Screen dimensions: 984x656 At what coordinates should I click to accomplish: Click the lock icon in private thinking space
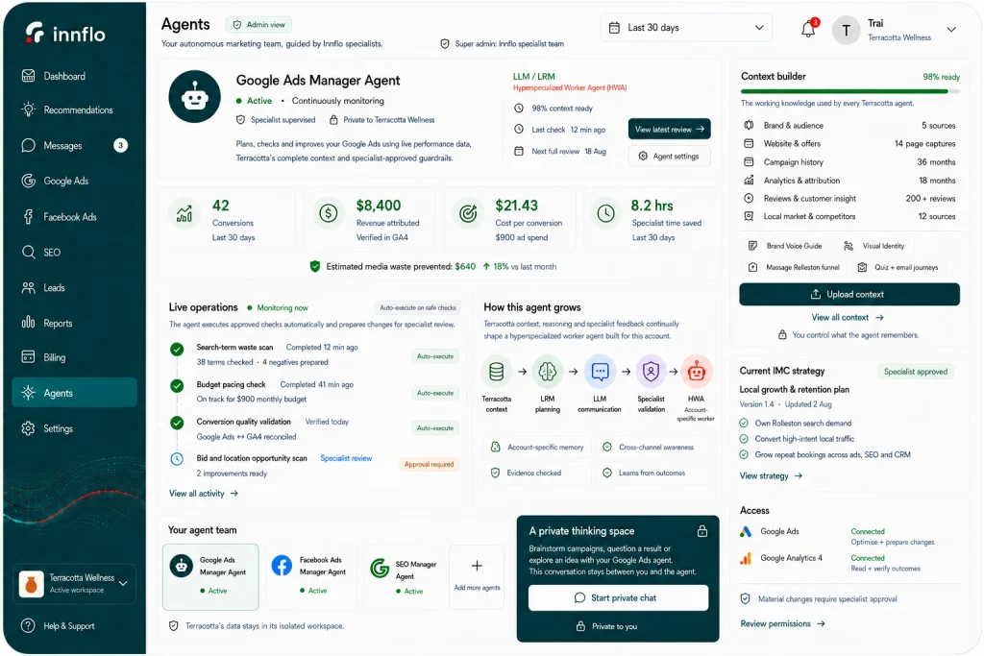(x=702, y=531)
